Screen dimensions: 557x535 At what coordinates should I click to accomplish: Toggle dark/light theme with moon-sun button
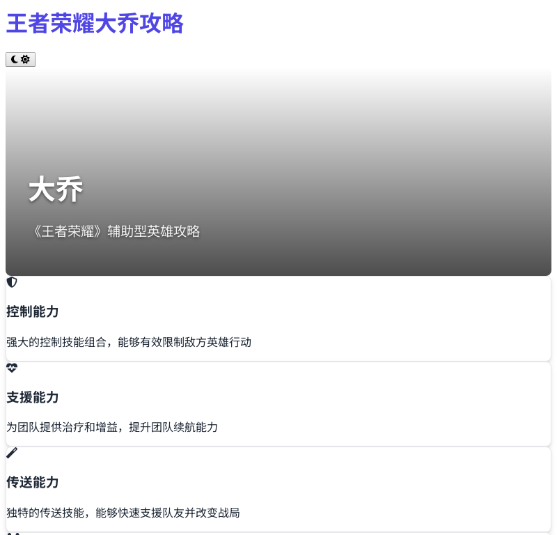20,59
